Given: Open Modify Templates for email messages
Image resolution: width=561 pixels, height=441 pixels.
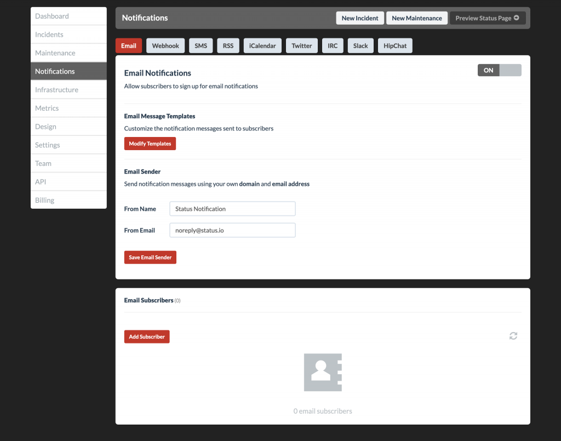Looking at the screenshot, I should coord(150,143).
